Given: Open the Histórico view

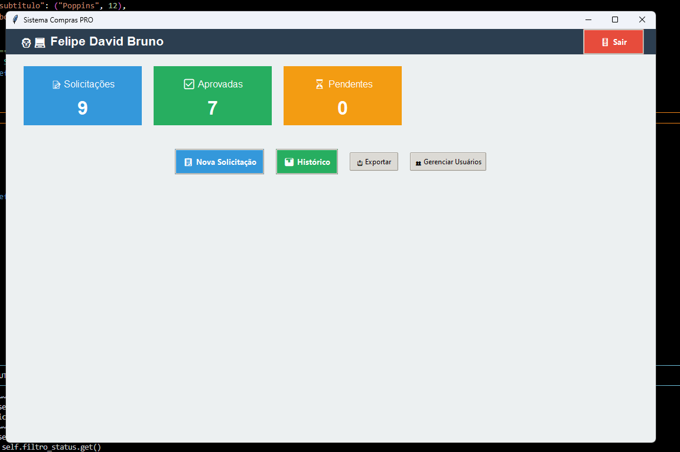Looking at the screenshot, I should point(307,162).
